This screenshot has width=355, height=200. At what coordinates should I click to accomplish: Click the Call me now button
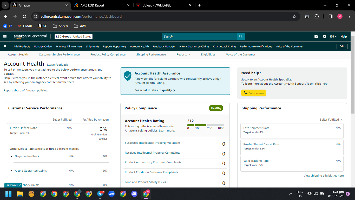point(254,93)
